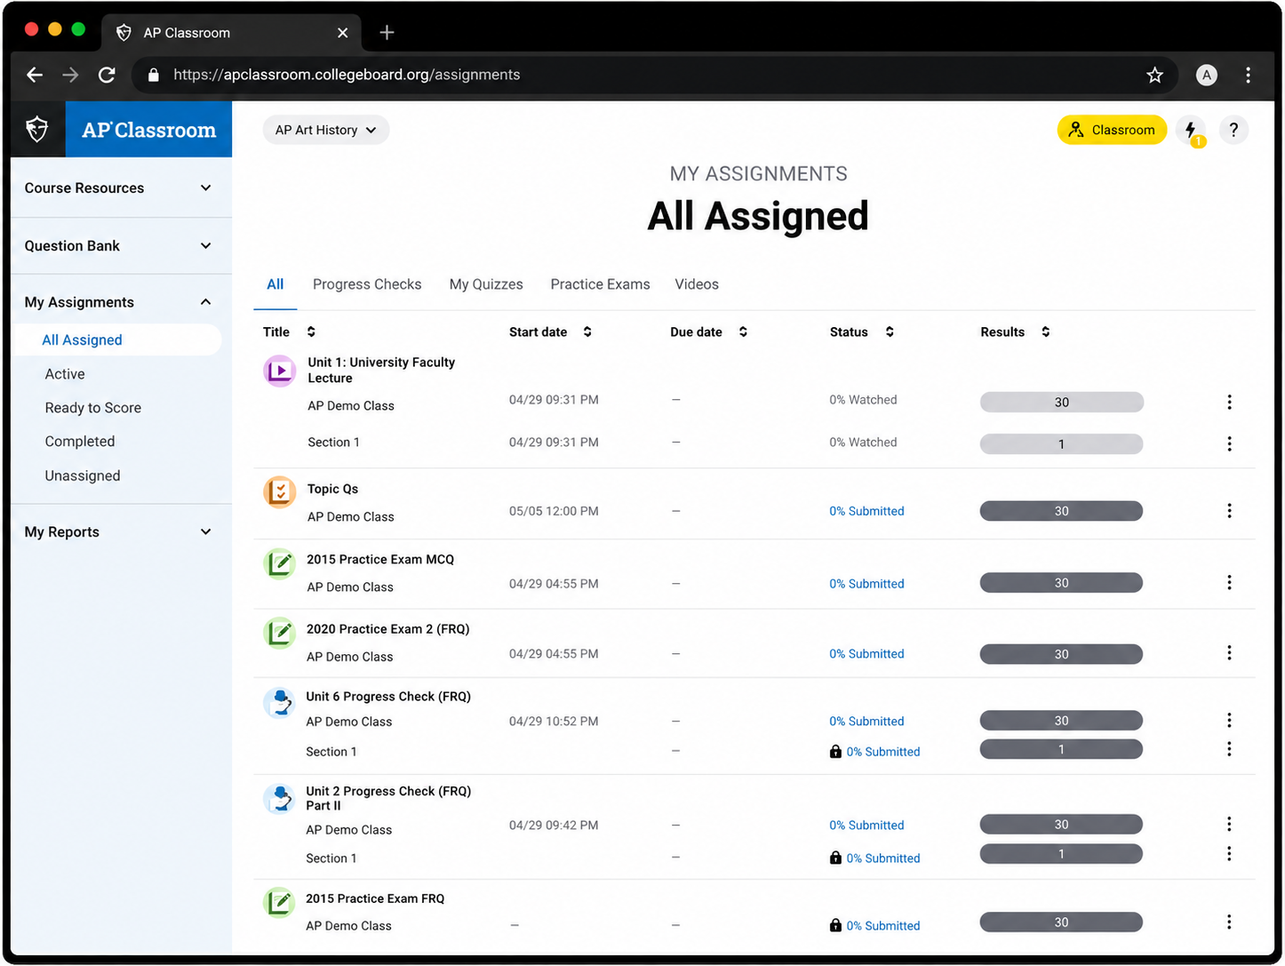The width and height of the screenshot is (1285, 966).
Task: Reload the page in the browser
Action: click(x=107, y=75)
